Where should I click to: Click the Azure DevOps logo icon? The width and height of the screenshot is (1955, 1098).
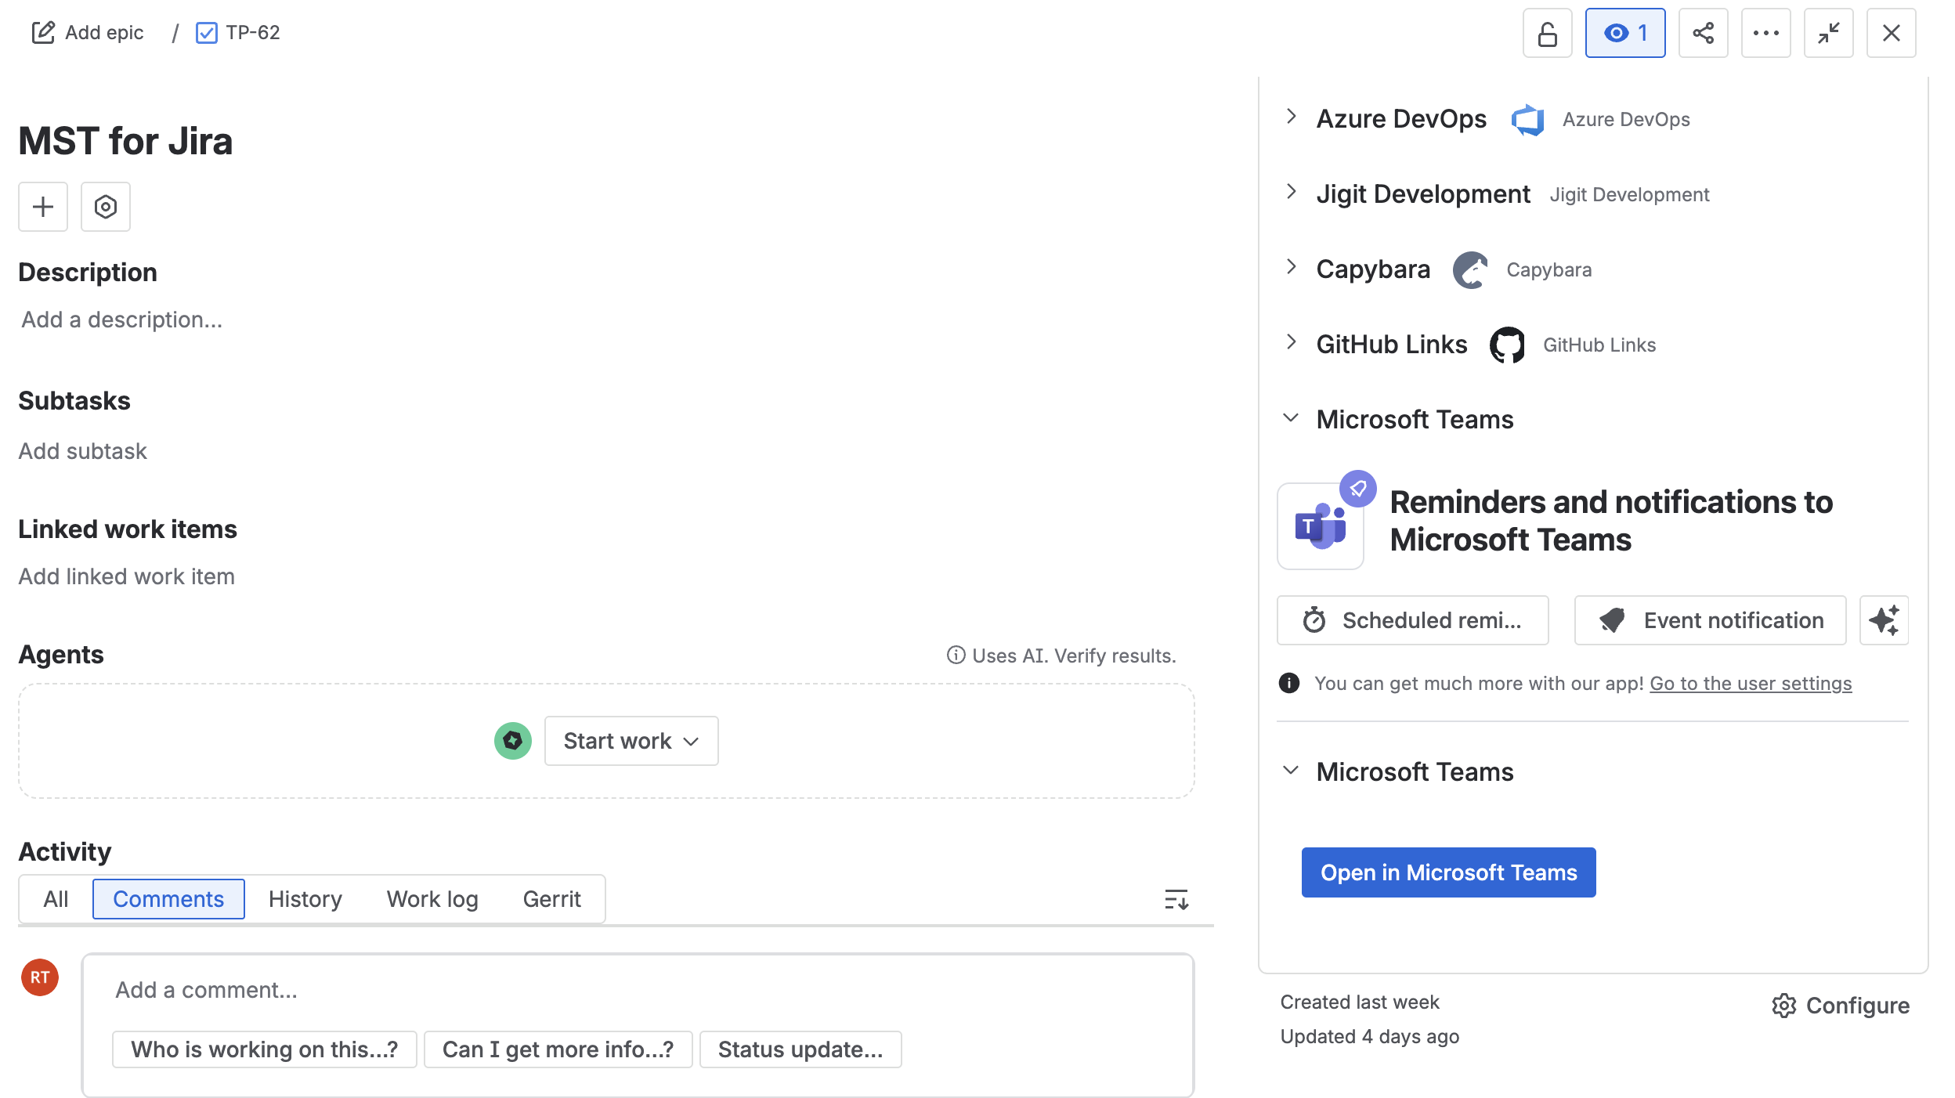pos(1527,120)
